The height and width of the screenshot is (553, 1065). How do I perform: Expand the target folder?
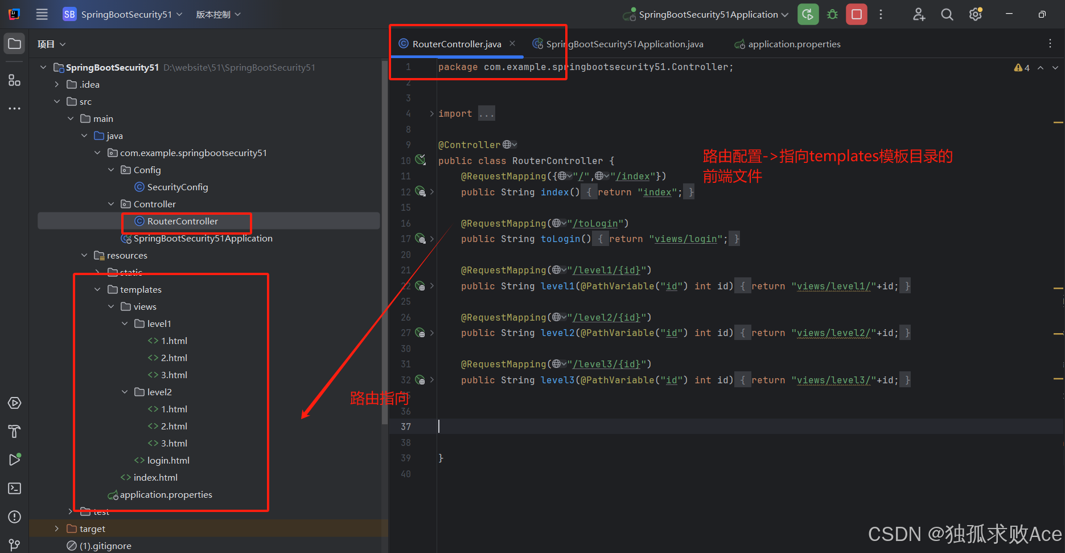pyautogui.click(x=56, y=529)
